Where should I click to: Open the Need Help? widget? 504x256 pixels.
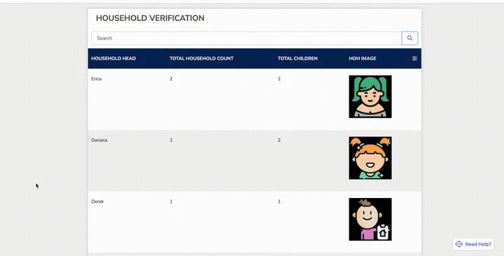click(x=473, y=244)
